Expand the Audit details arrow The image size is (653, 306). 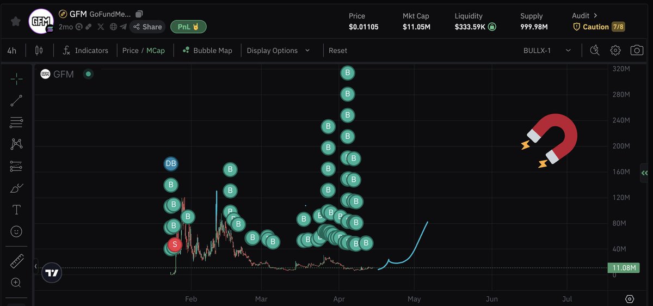pos(595,16)
